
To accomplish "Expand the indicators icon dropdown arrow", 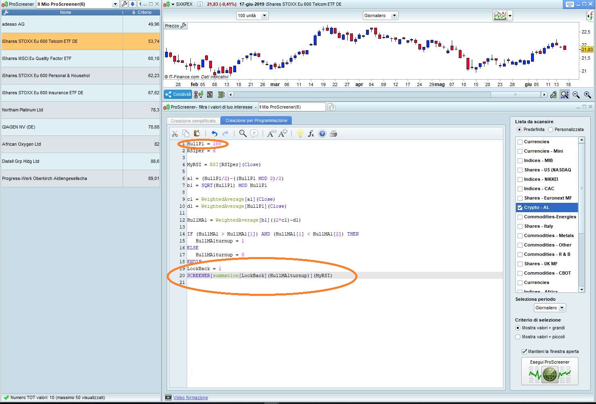I will coord(510,16).
